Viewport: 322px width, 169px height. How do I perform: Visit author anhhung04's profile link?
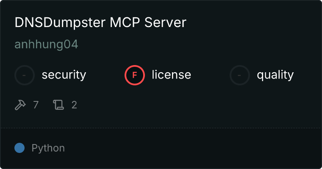46,44
